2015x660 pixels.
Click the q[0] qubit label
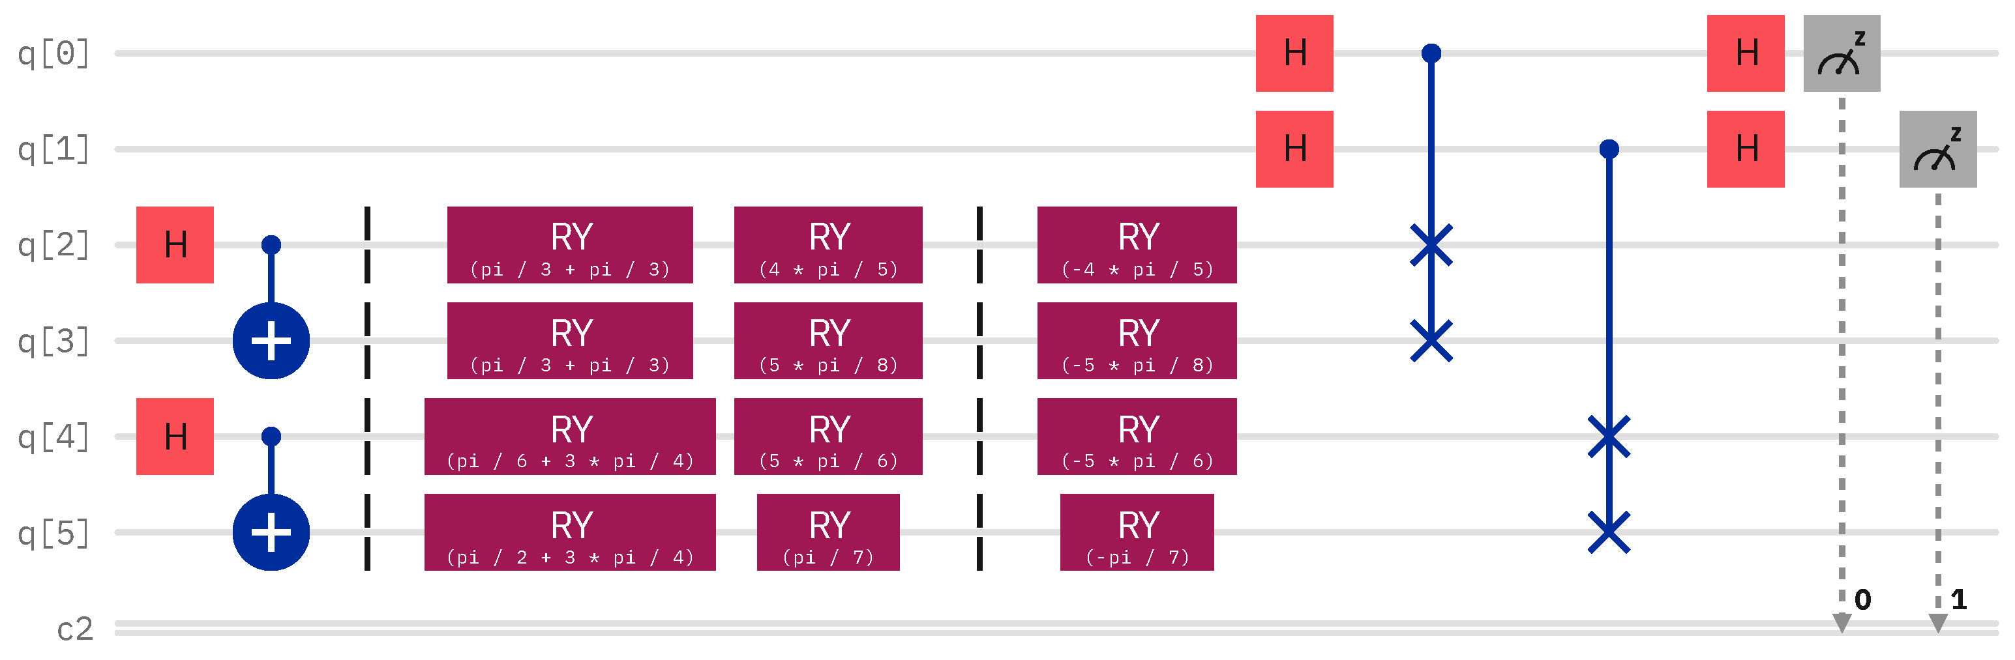(x=53, y=53)
